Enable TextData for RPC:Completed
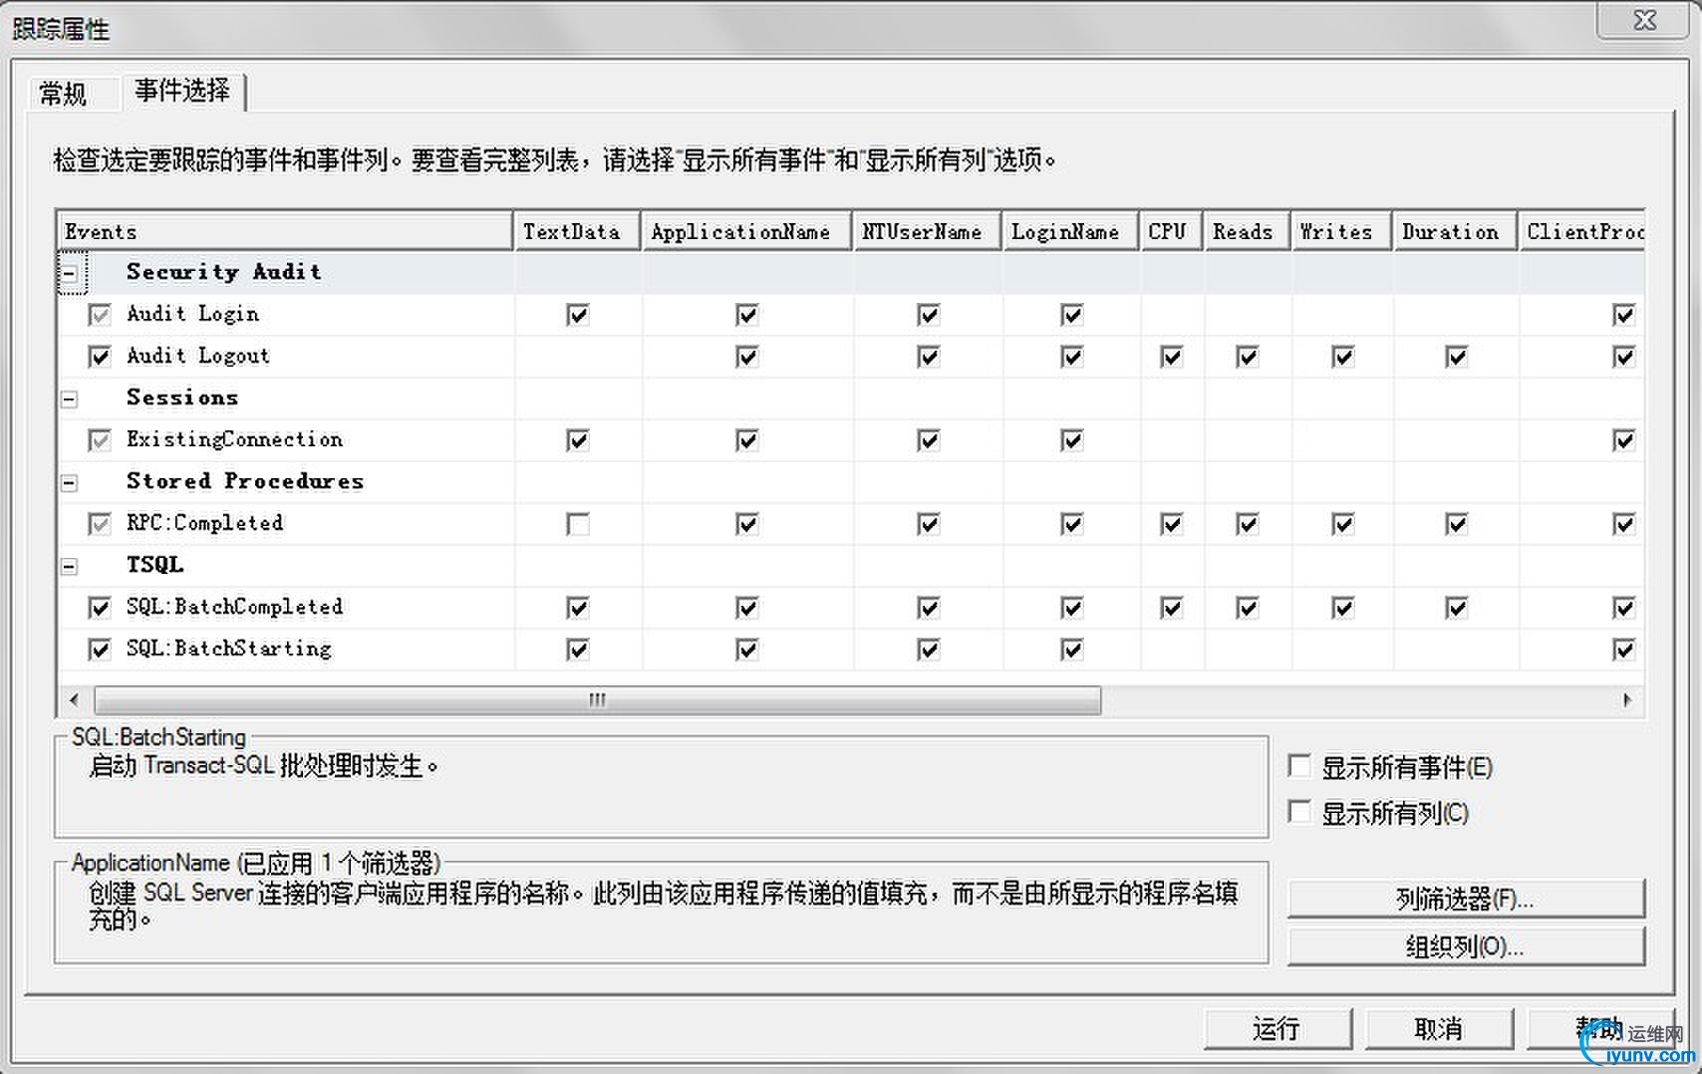This screenshot has height=1074, width=1702. coord(578,524)
